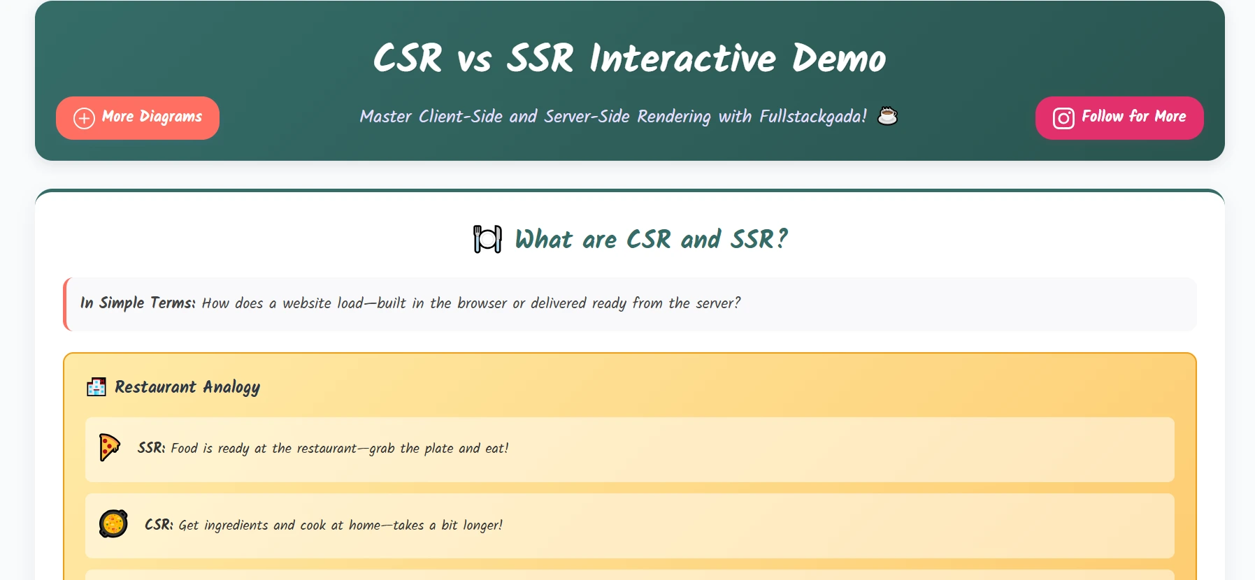Click the pizza slice icon beside SSR

pos(110,447)
